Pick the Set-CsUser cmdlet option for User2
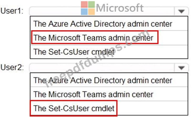Viewport: 194px width, 117px height. tap(74, 108)
